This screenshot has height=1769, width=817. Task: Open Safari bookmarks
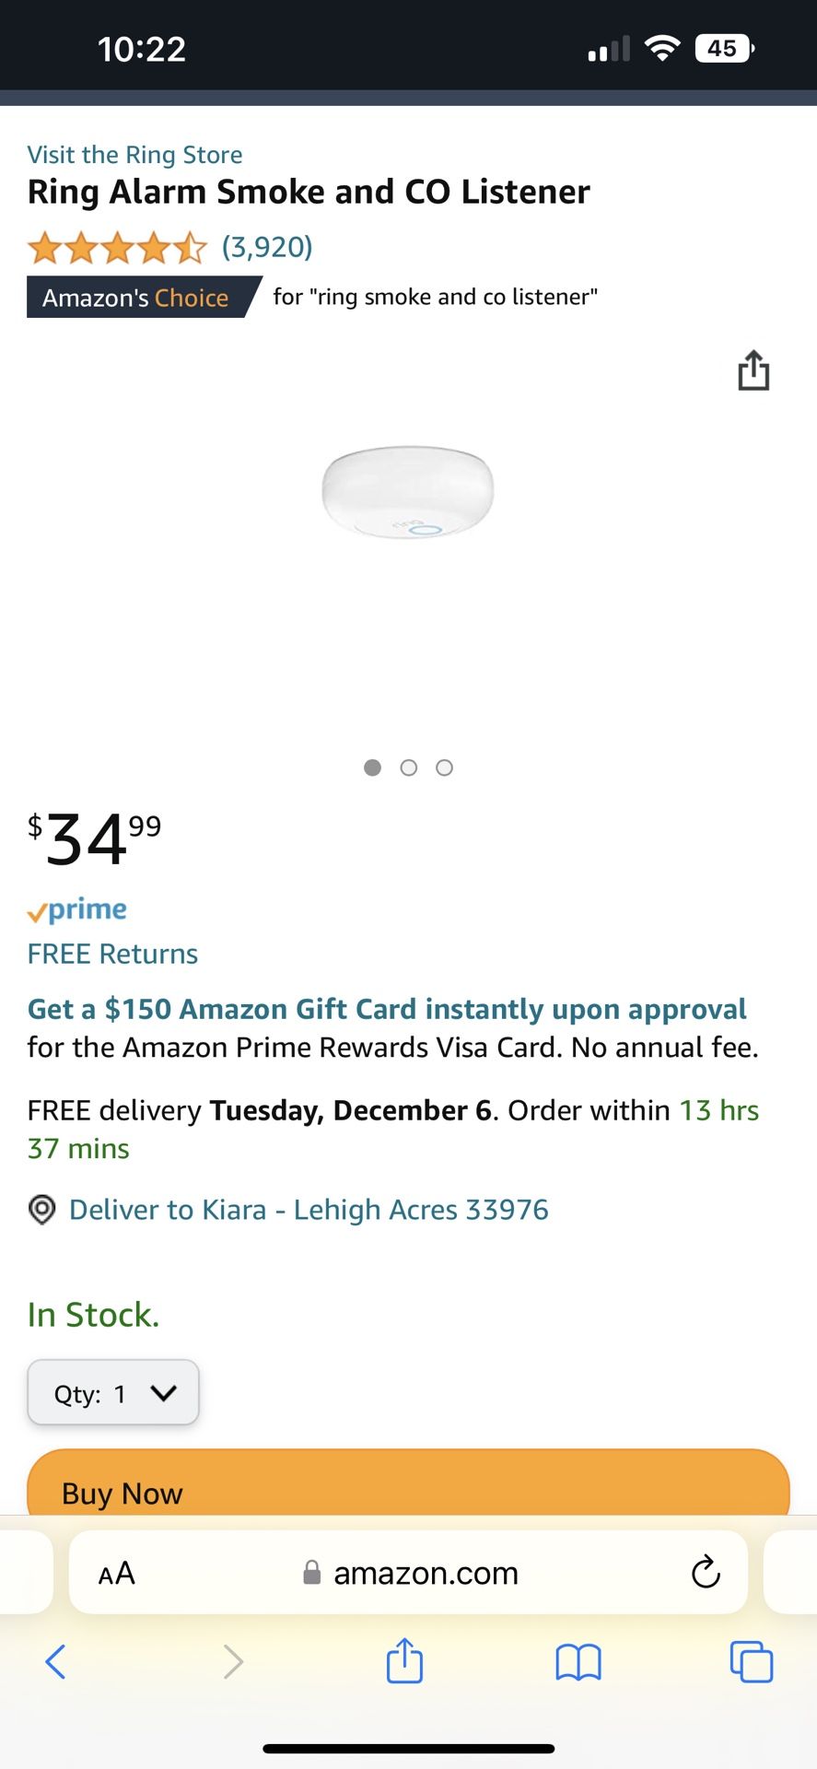578,1661
